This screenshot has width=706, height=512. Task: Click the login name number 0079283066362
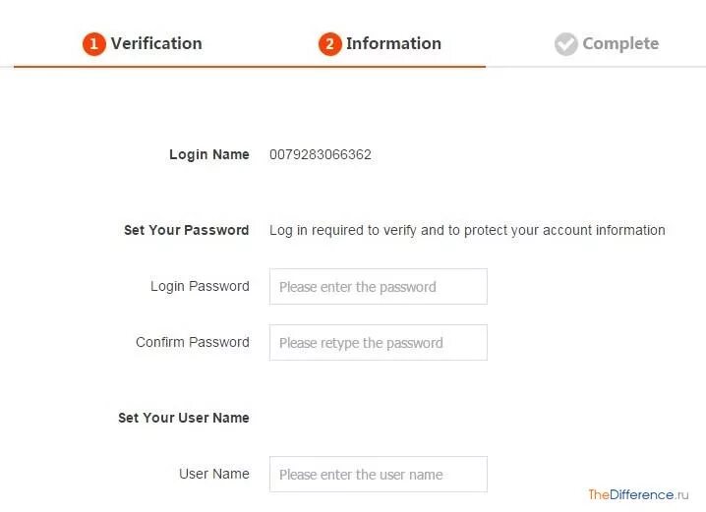click(x=321, y=154)
